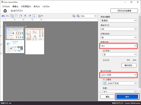Viewport: 141px width, 105px height.
Task: Expand the zoom percentage dropdown arrow
Action: (95, 16)
